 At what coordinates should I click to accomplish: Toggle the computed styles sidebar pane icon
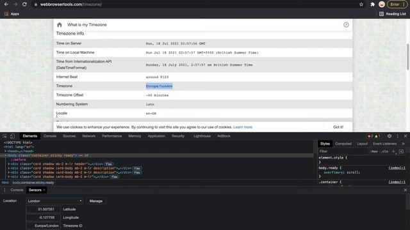[x=402, y=151]
